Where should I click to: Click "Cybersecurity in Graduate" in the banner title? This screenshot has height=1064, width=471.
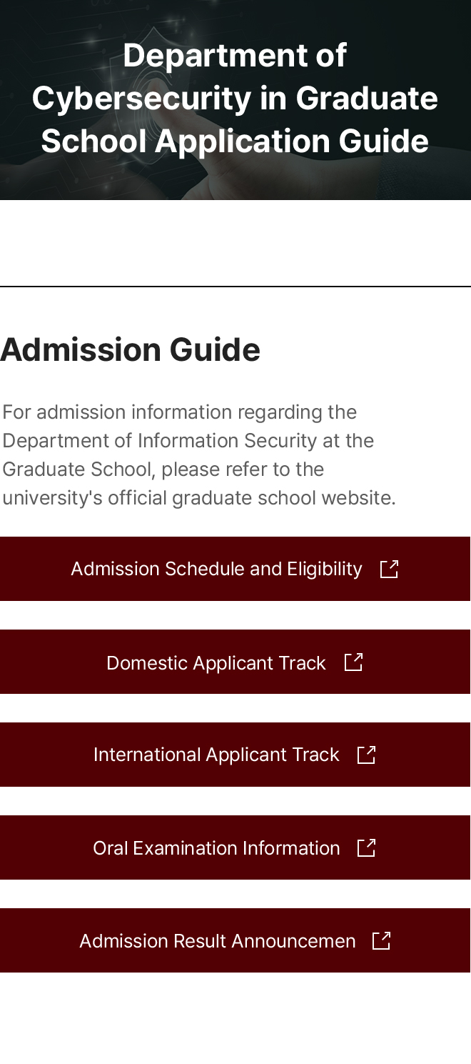click(235, 99)
